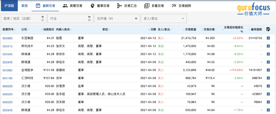Click the 行业 filter field
The image size is (276, 114).
pyautogui.click(x=71, y=19)
